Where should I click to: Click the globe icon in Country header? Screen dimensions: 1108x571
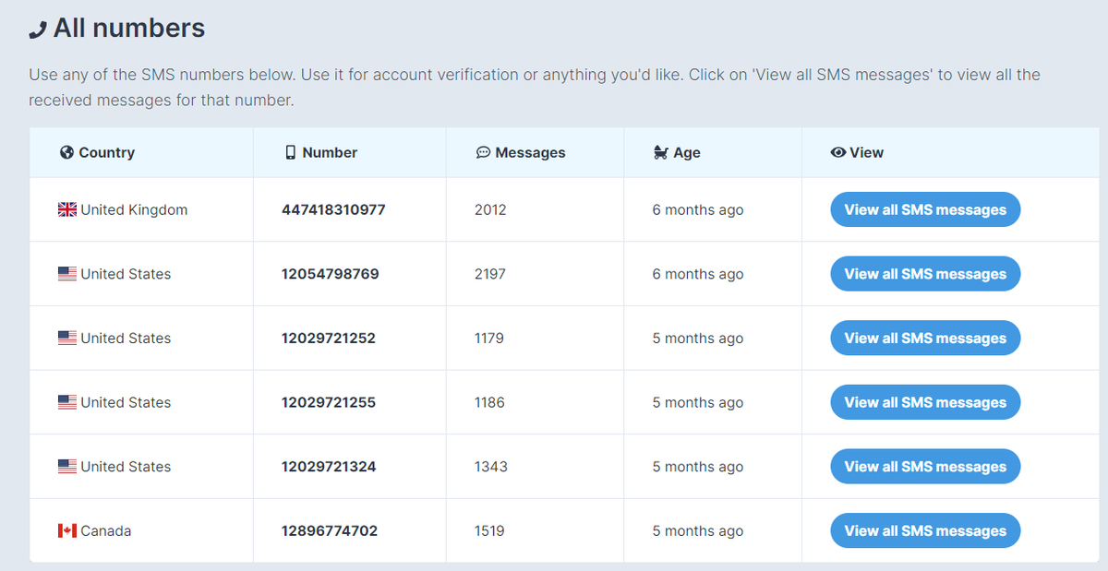click(x=66, y=152)
